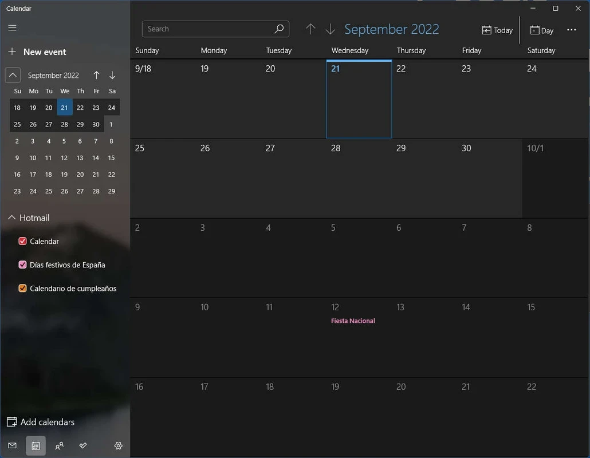Open Settings gear icon
Screen dimensions: 590x458
coord(118,445)
